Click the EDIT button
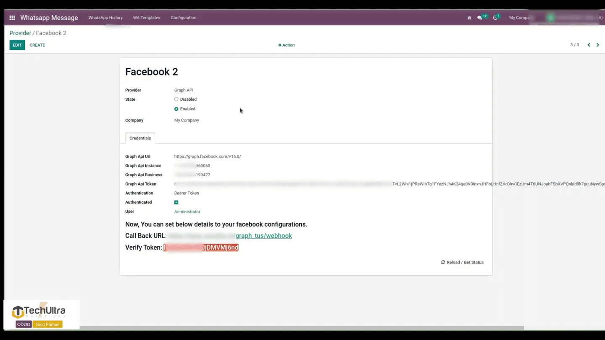 (x=17, y=45)
